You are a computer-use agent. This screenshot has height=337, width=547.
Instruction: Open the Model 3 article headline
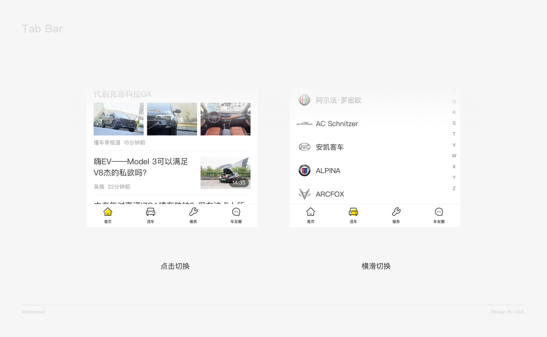coord(141,168)
